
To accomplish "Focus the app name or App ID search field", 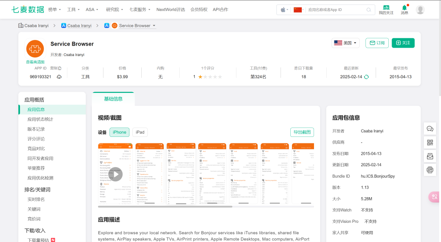I will click(x=336, y=10).
